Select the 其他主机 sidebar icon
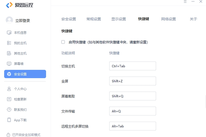Image resolution: width=206 pixels, height=137 pixels. pos(9,53)
